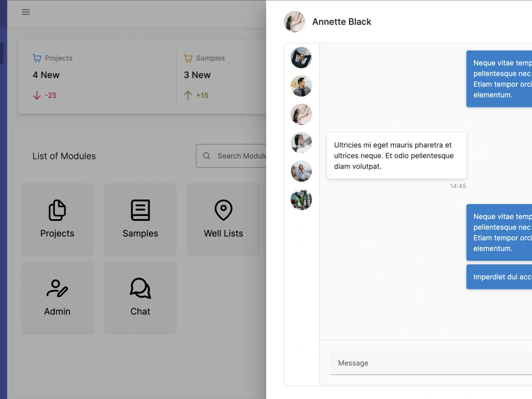Click the Samples book icon
Image resolution: width=532 pixels, height=399 pixels.
pyautogui.click(x=140, y=210)
